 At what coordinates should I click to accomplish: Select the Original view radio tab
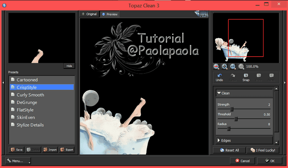pos(89,14)
